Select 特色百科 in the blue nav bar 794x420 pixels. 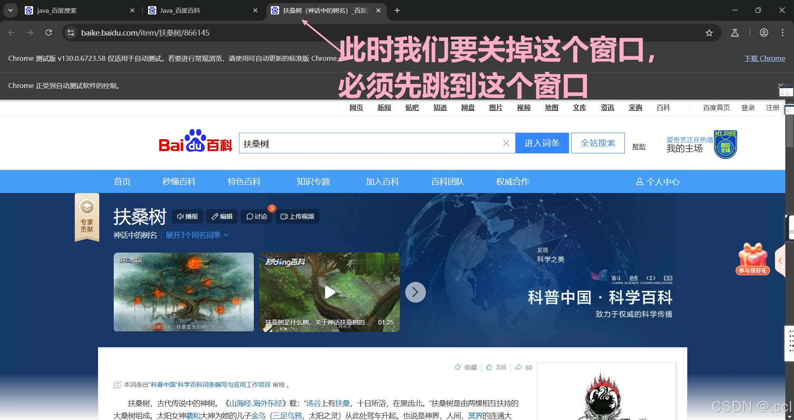[x=244, y=181]
